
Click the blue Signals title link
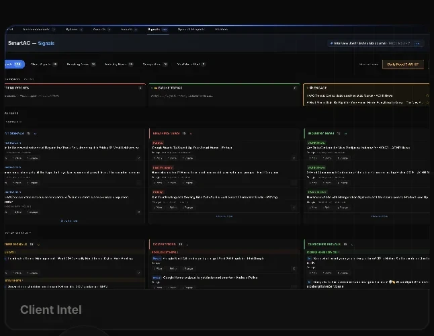[x=46, y=43]
